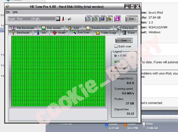Open the Help menu

(15, 12)
